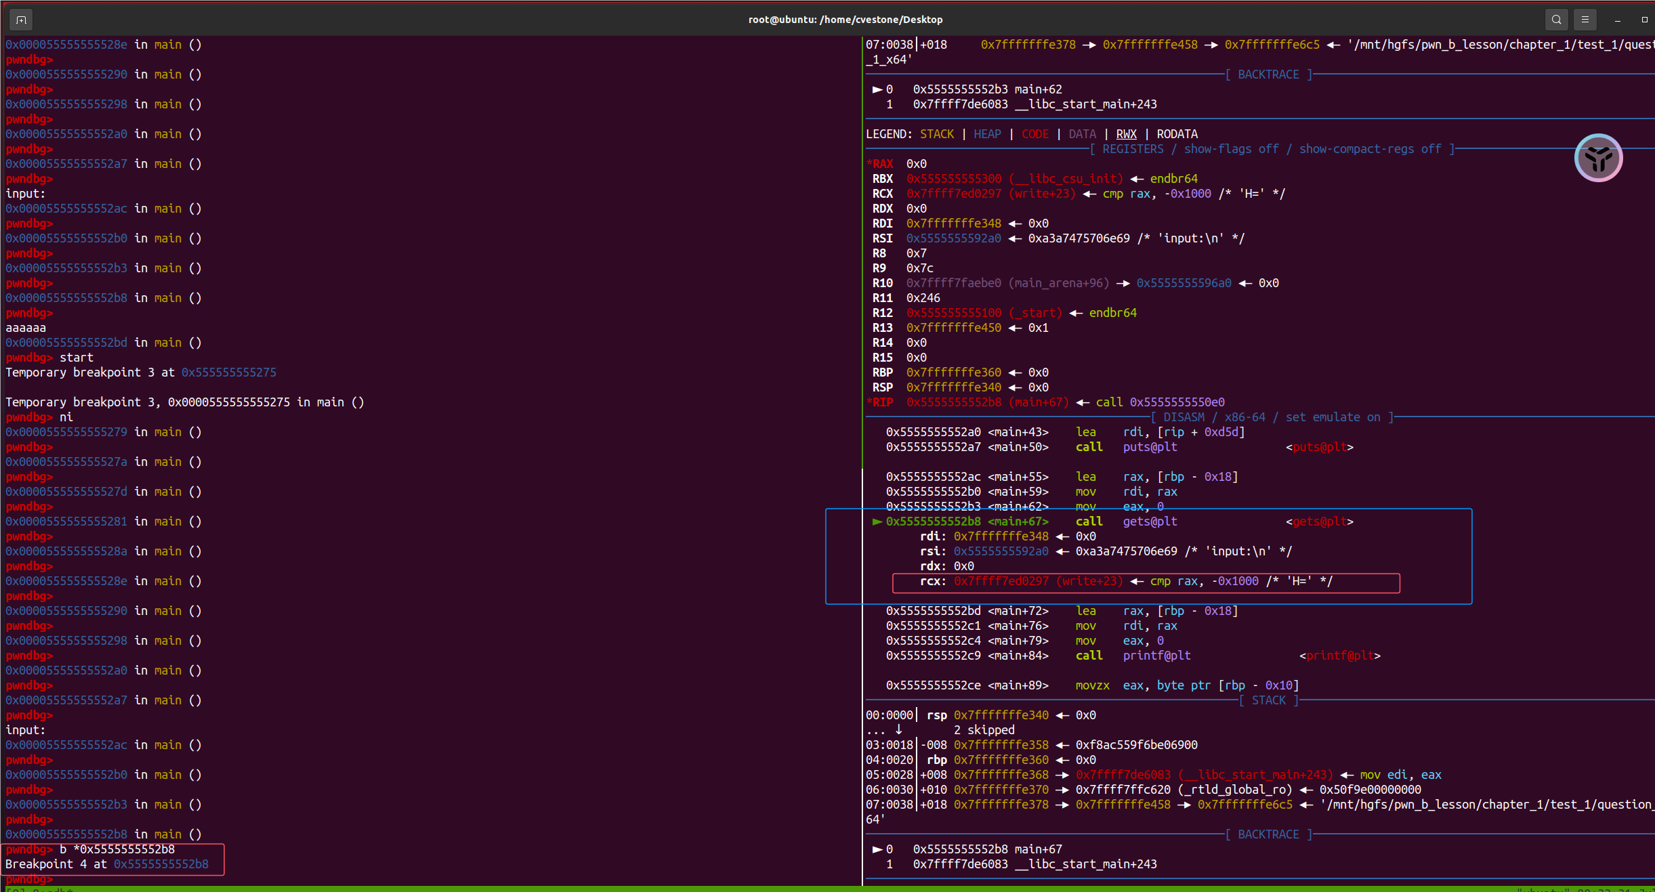Click the <main+79> mov eax, 0 line
Image resolution: width=1655 pixels, height=892 pixels.
[1024, 641]
